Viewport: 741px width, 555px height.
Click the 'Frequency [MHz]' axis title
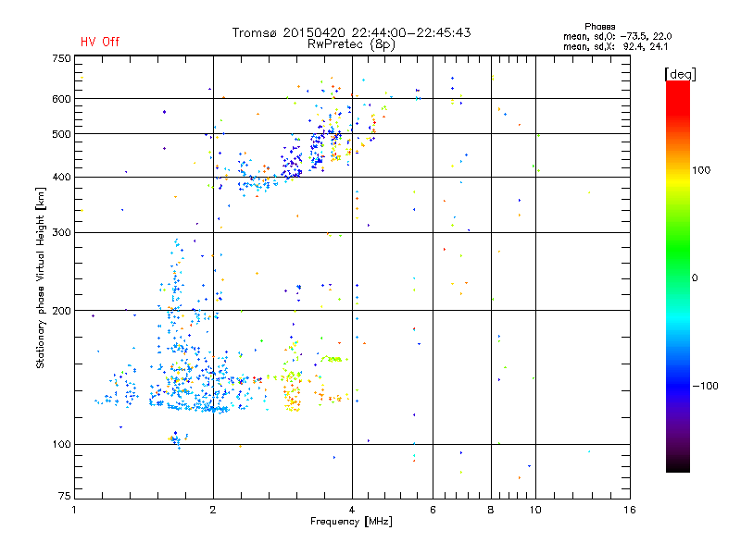click(351, 522)
